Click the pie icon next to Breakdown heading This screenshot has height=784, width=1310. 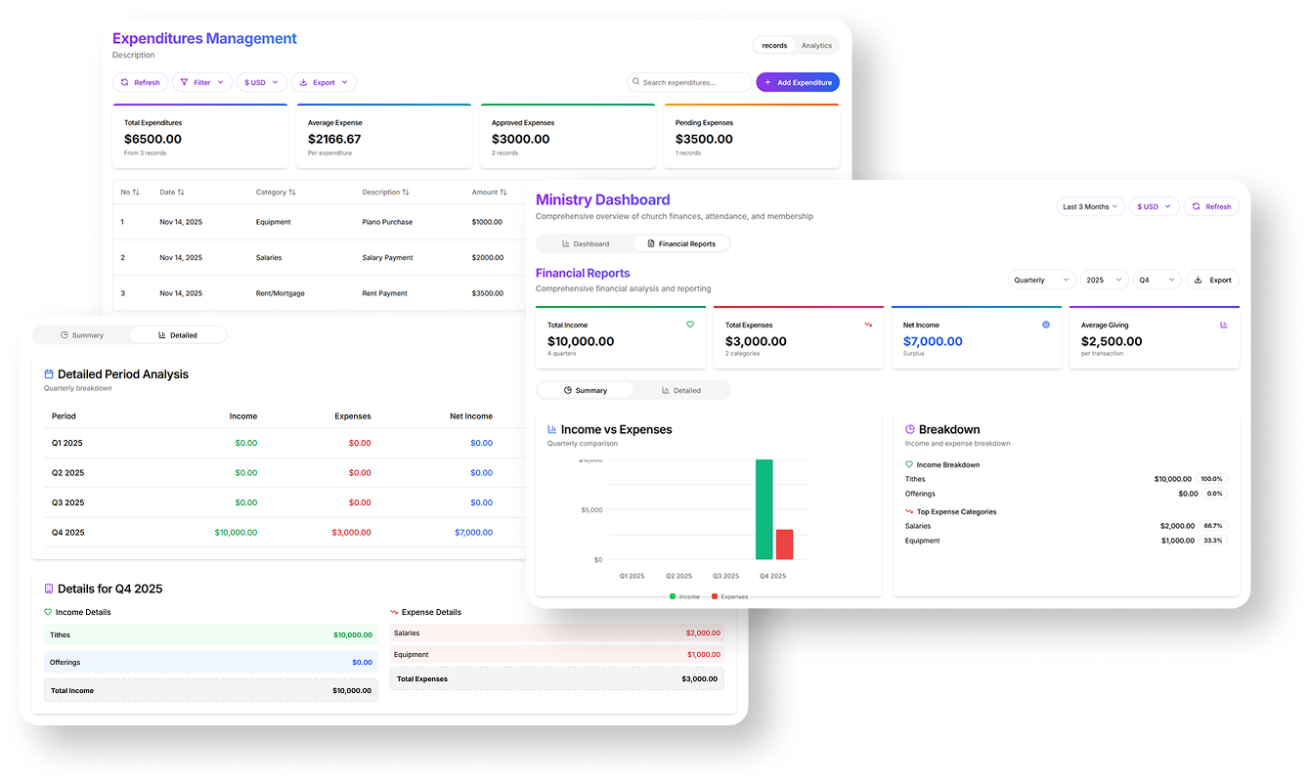pyautogui.click(x=910, y=429)
